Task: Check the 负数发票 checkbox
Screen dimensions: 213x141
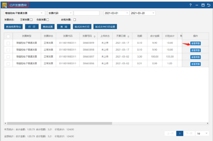Action: click(x=48, y=20)
